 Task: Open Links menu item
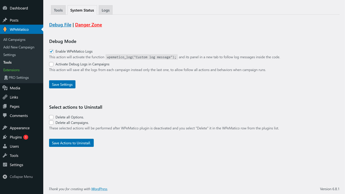22,97
